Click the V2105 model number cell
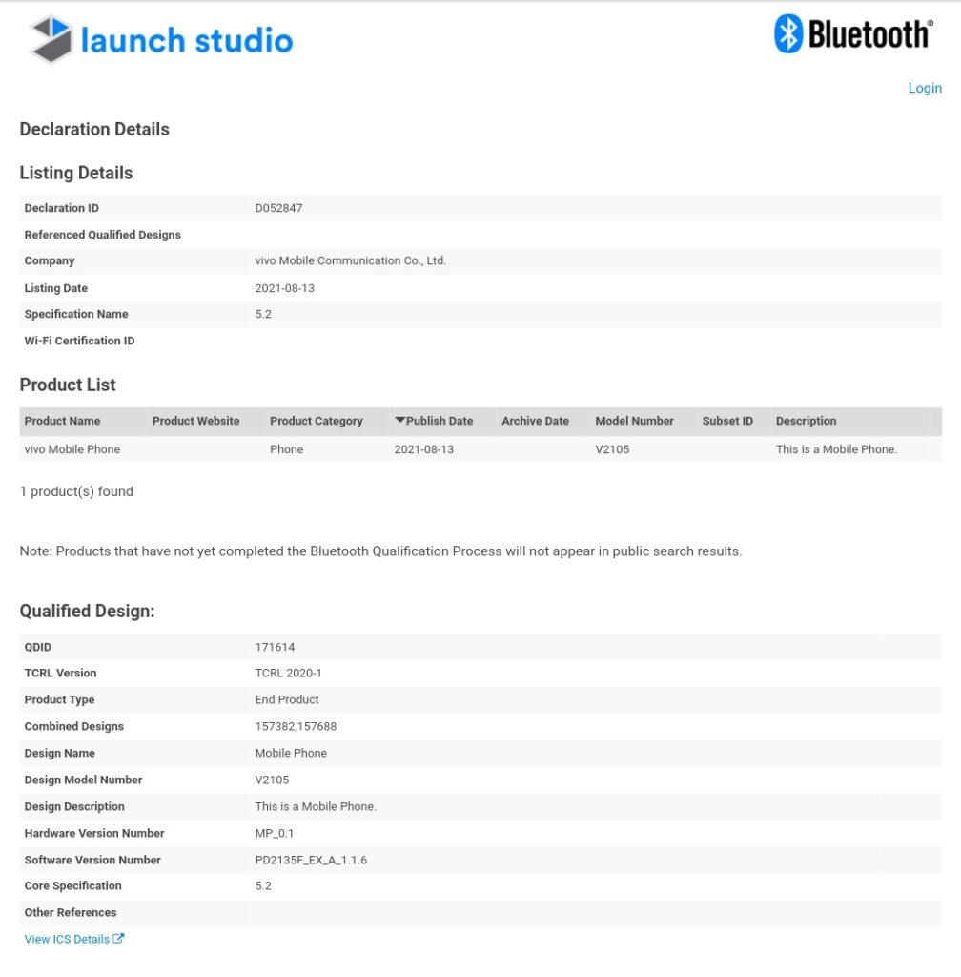This screenshot has width=961, height=977. [x=611, y=449]
